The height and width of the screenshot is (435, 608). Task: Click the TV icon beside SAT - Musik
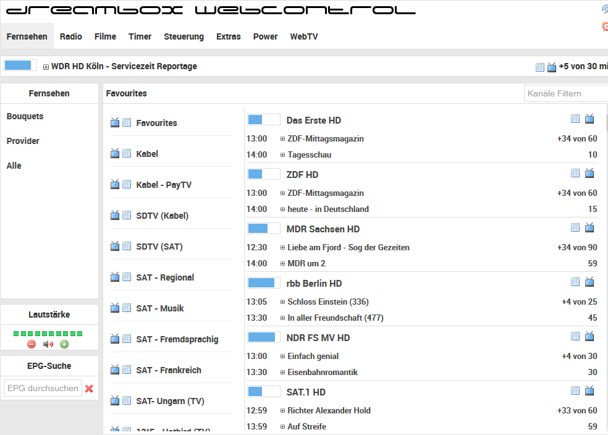coord(115,308)
